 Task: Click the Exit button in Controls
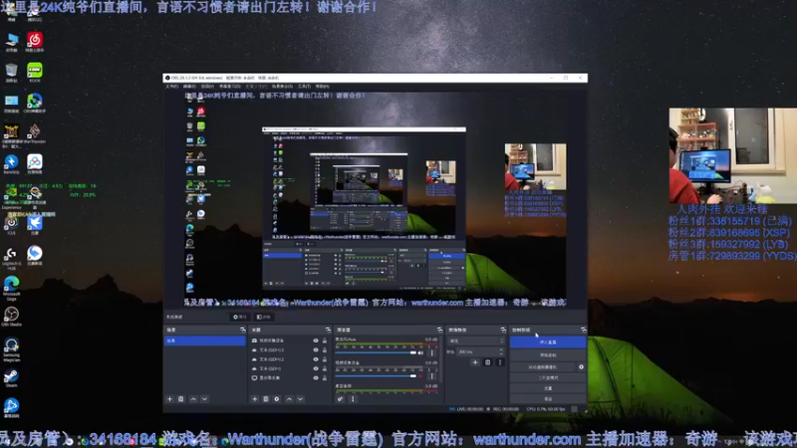coord(547,399)
